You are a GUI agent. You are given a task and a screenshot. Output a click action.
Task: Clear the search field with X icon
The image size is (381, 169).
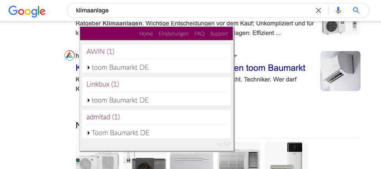click(318, 10)
